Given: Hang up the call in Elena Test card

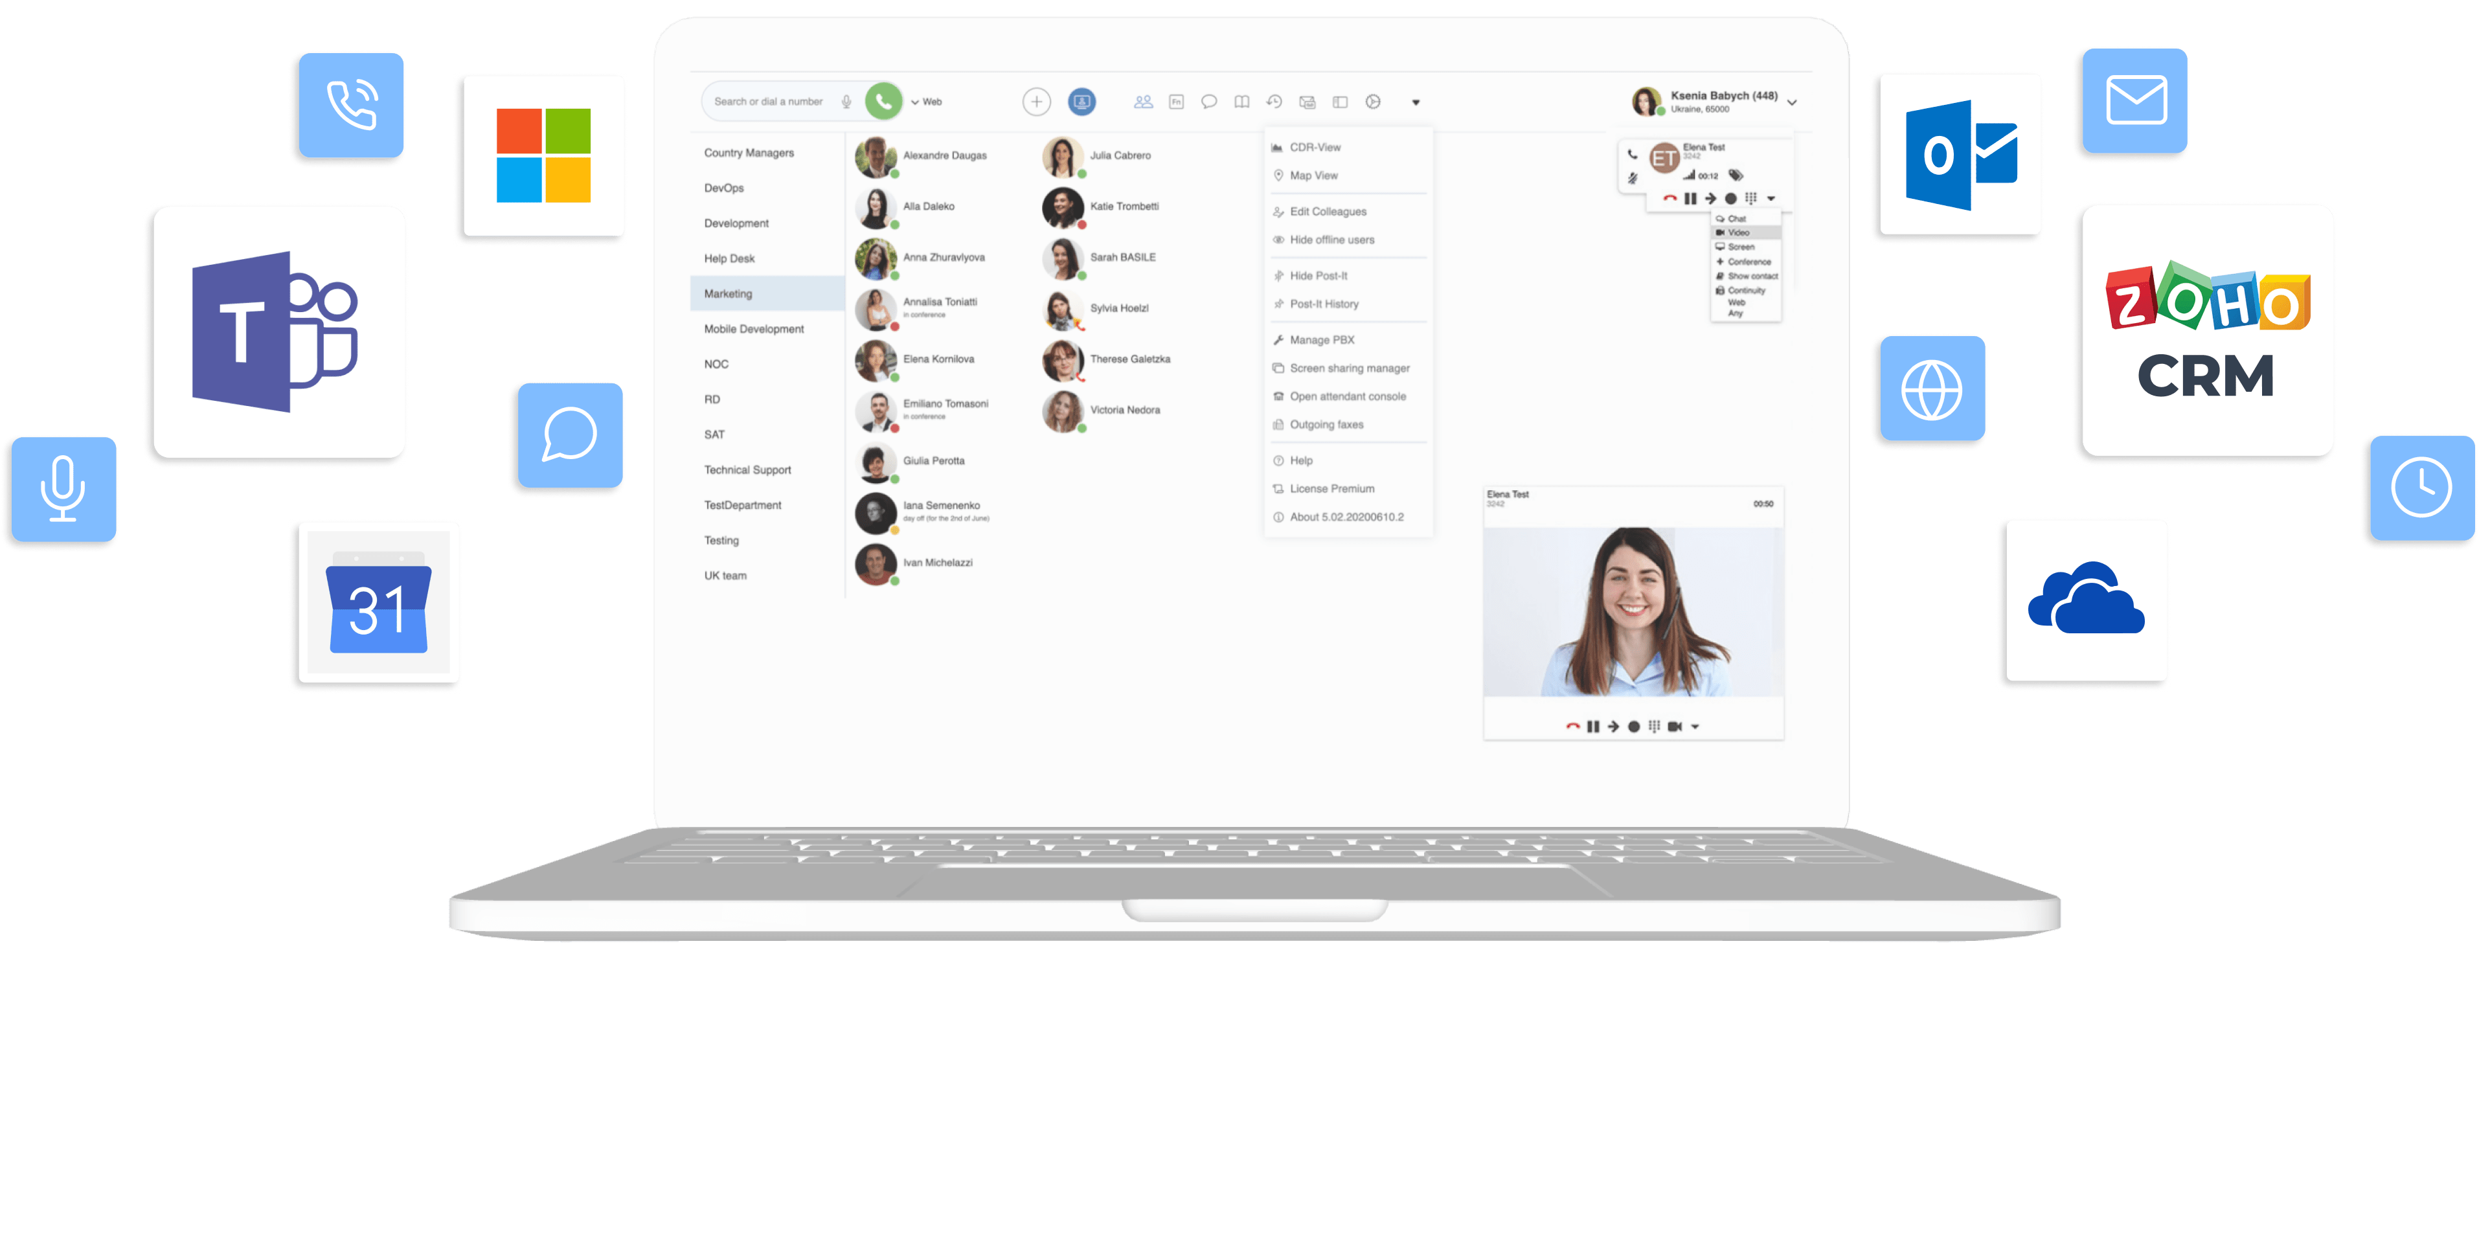Looking at the screenshot, I should pyautogui.click(x=1670, y=198).
